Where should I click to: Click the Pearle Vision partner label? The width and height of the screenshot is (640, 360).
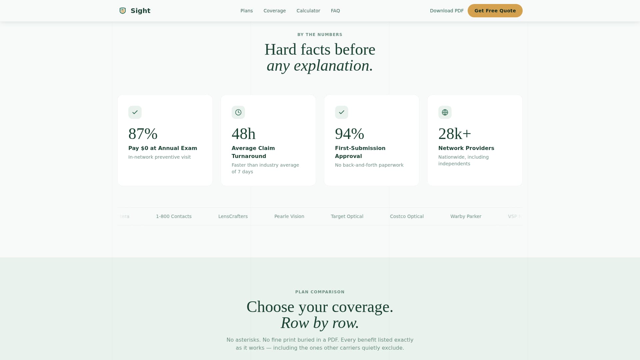tap(289, 216)
